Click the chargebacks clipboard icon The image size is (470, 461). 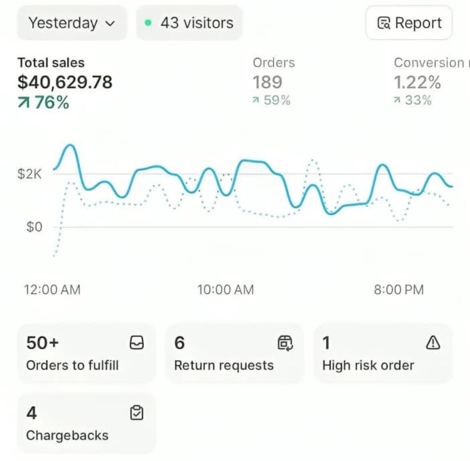(137, 413)
